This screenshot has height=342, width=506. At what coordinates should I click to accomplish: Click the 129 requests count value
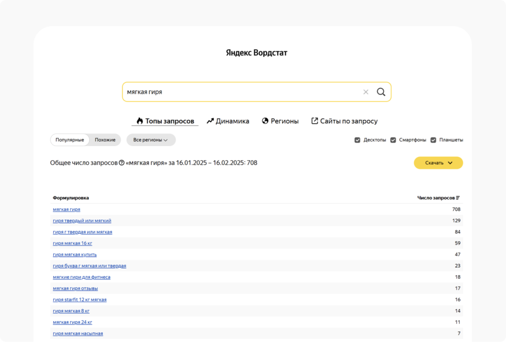point(456,221)
